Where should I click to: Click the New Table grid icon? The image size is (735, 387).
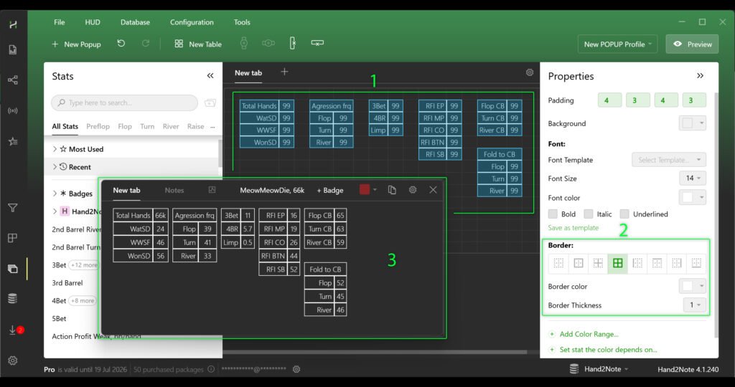tap(179, 44)
